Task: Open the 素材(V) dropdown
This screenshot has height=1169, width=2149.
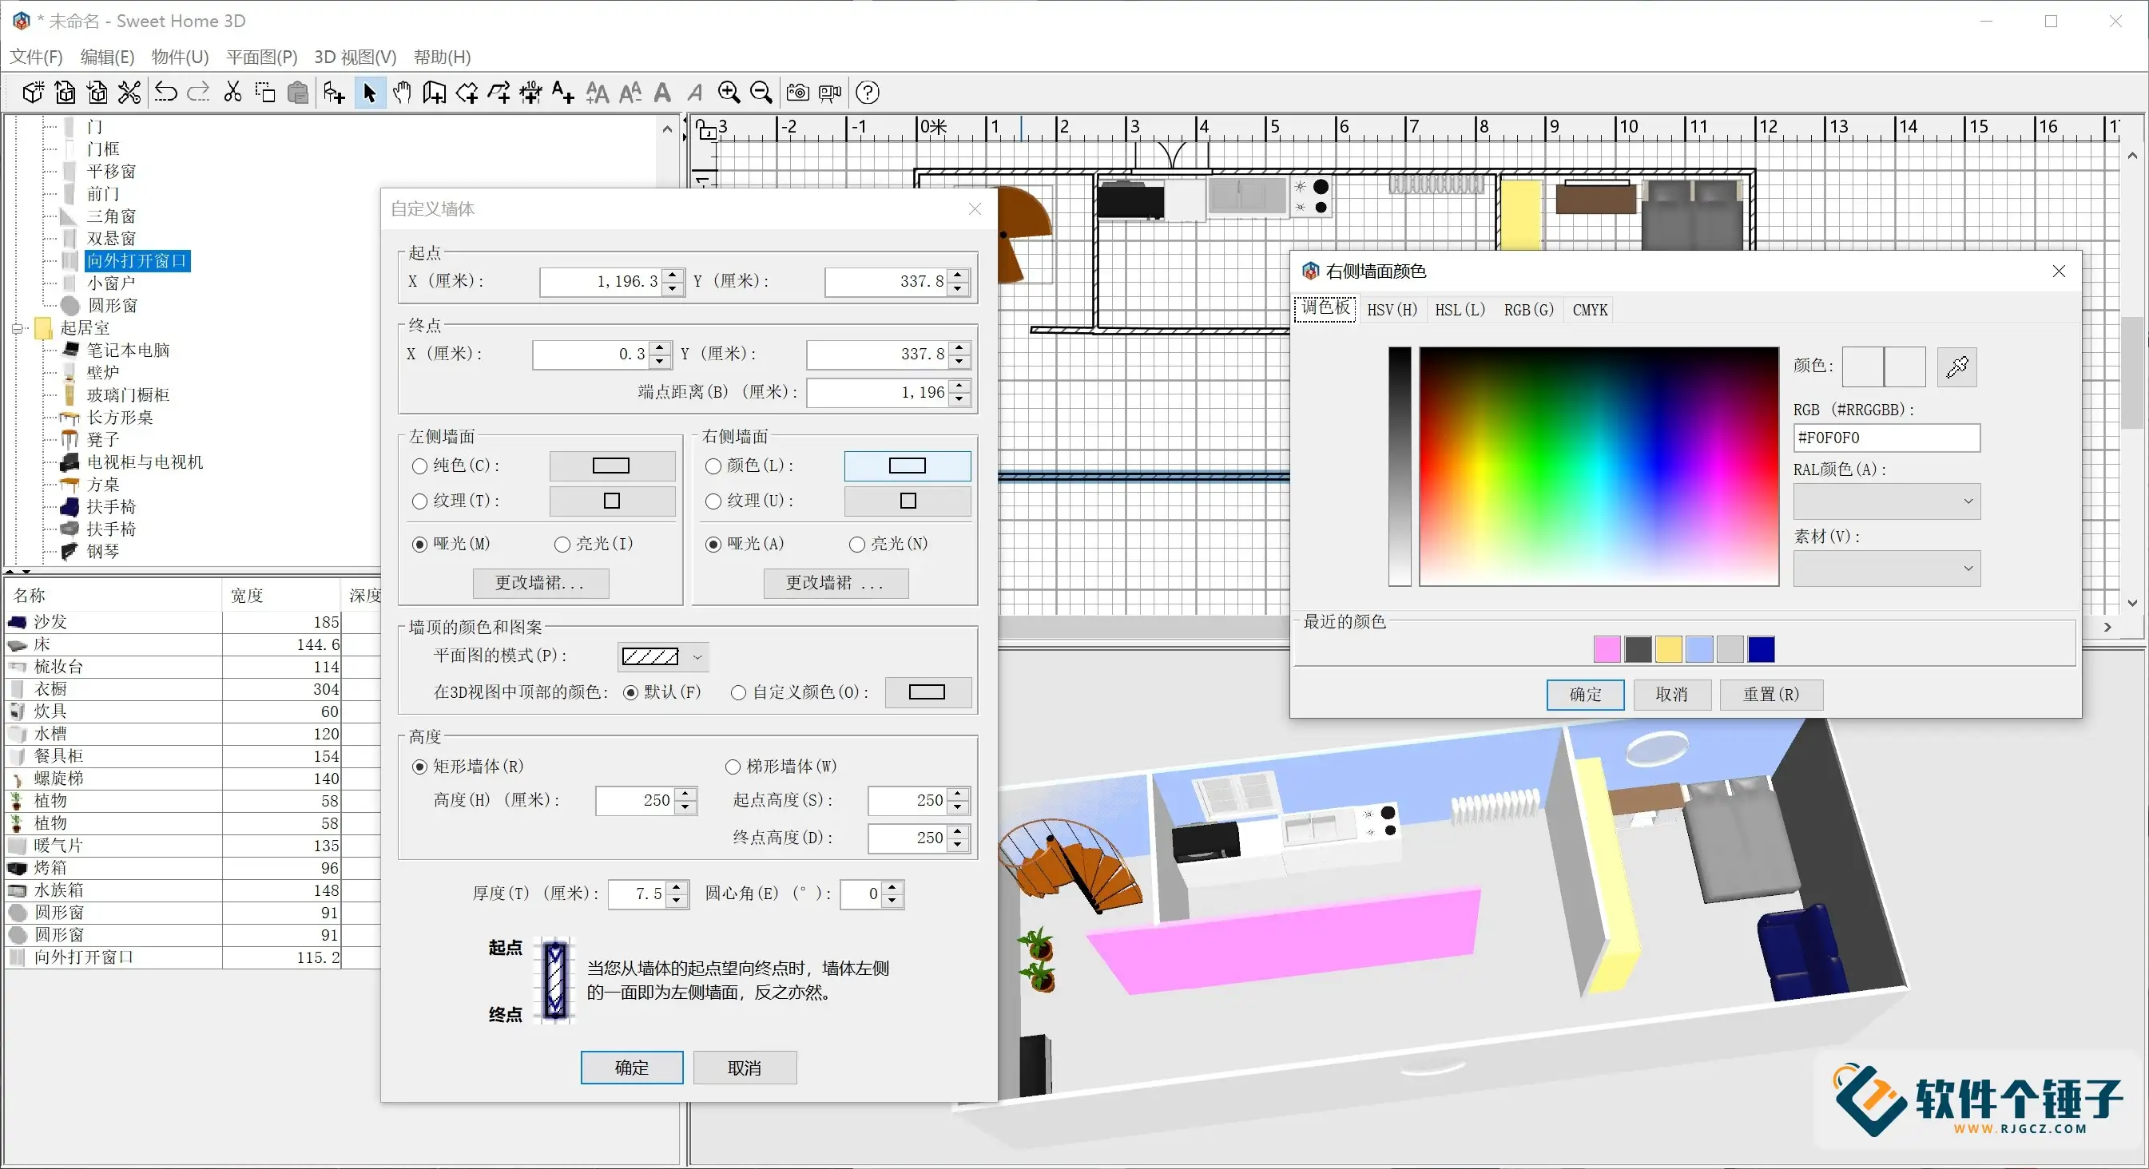Action: coord(1886,569)
